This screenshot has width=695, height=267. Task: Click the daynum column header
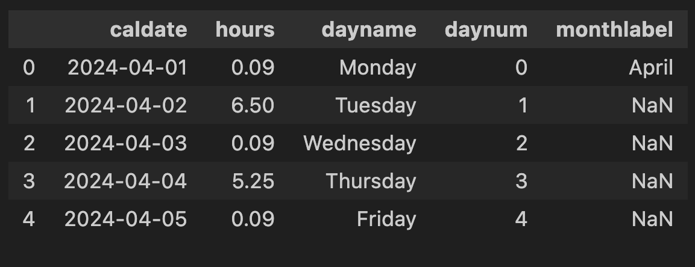(x=486, y=30)
